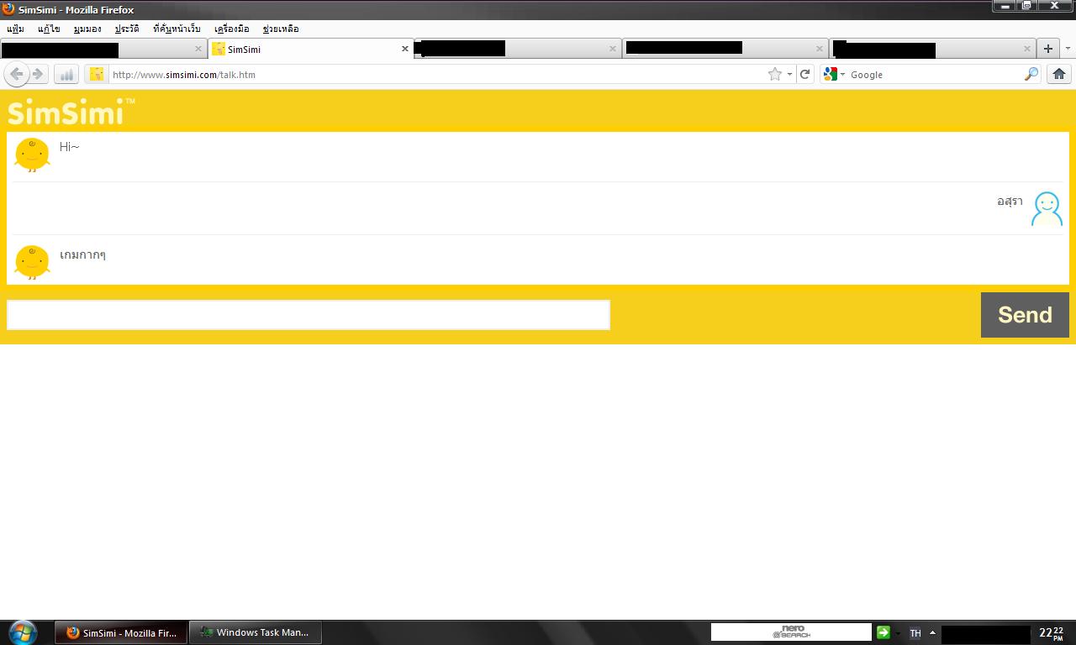Click the URL address bar field

tap(436, 75)
